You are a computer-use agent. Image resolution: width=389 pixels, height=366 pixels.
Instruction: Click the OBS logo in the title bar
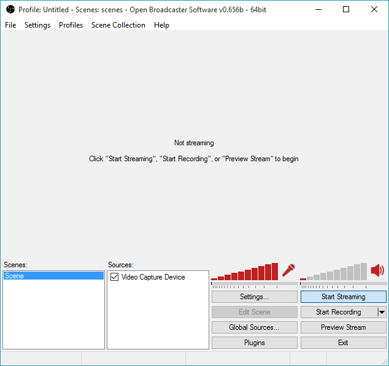[x=10, y=10]
